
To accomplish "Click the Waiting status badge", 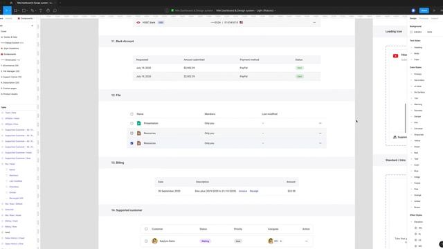I will (206, 241).
